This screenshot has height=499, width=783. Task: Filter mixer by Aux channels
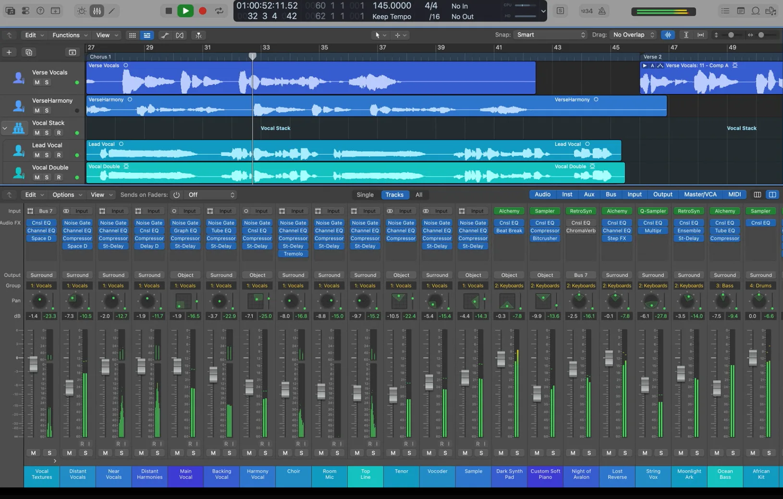click(589, 194)
